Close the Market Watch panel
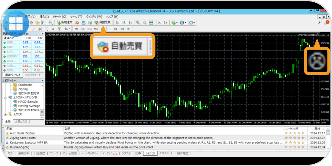 pyautogui.click(x=43, y=34)
